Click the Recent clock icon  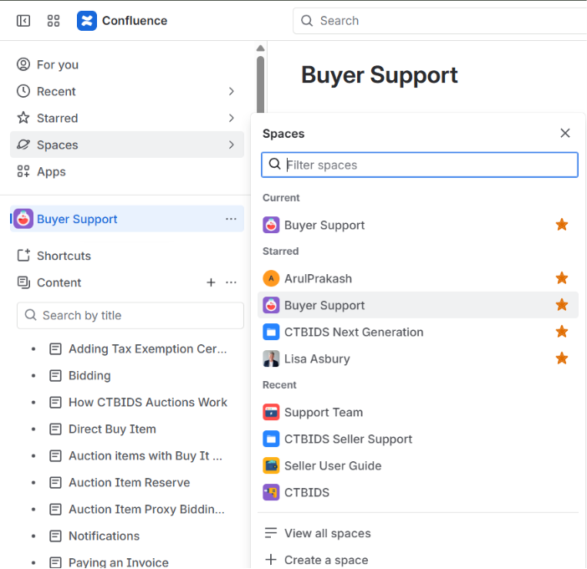tap(23, 91)
